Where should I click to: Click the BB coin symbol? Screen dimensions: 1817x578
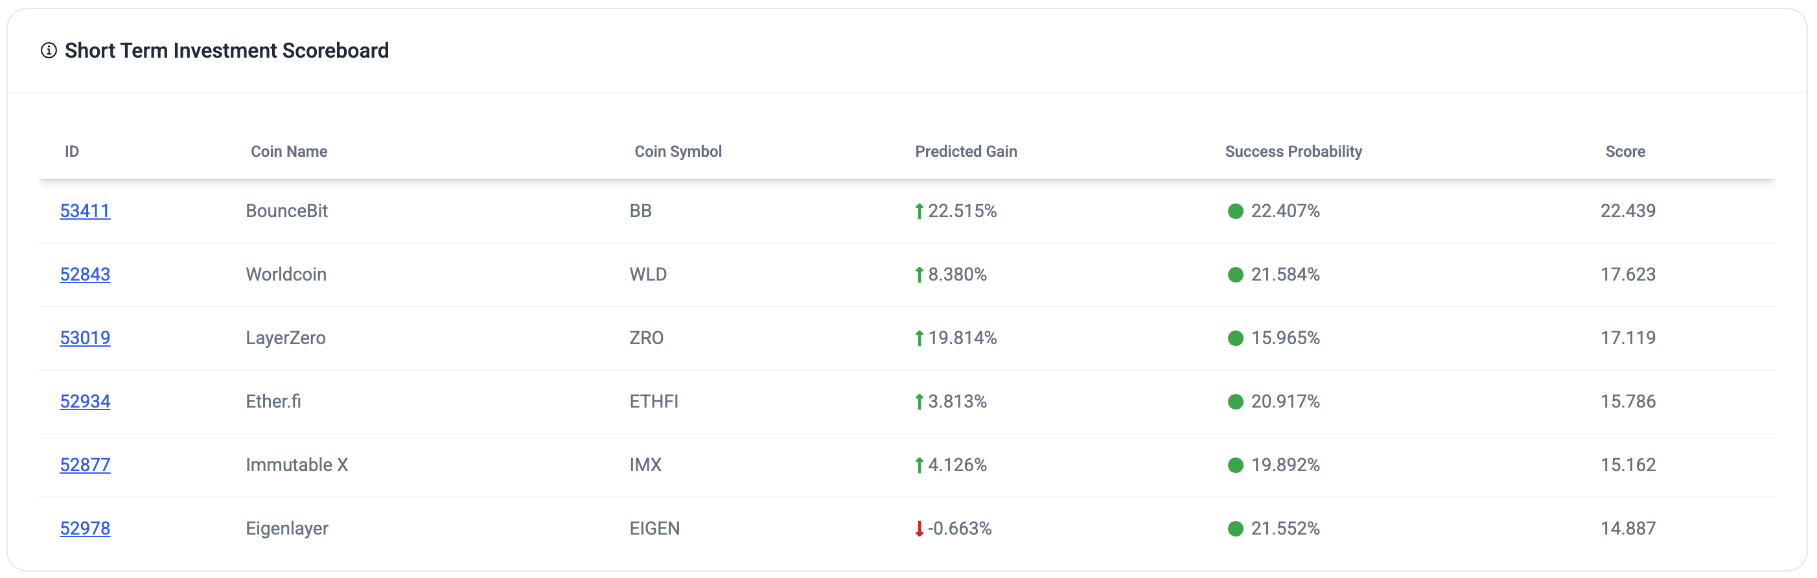tap(640, 211)
